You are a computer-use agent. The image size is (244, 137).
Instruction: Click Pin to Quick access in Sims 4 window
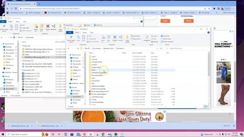tap(71, 39)
